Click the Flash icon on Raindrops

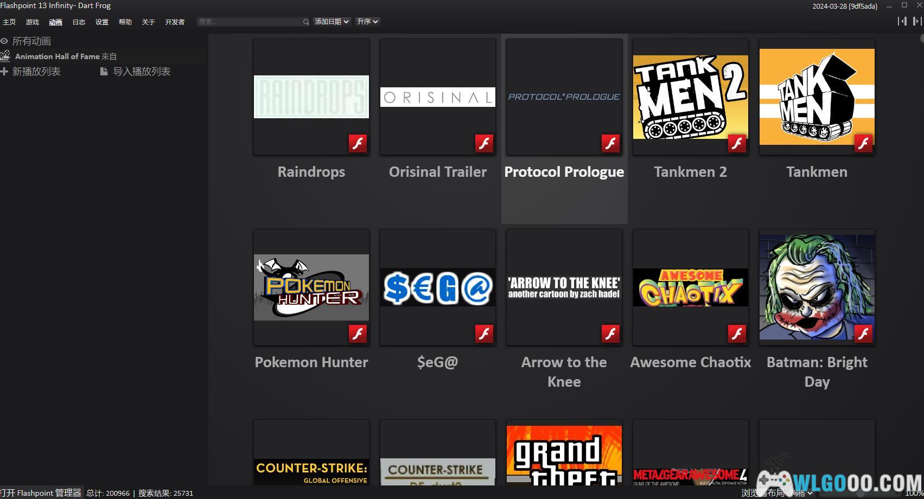pyautogui.click(x=358, y=143)
